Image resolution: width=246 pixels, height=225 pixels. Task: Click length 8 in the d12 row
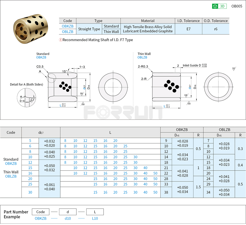pyautogui.click(x=65, y=163)
